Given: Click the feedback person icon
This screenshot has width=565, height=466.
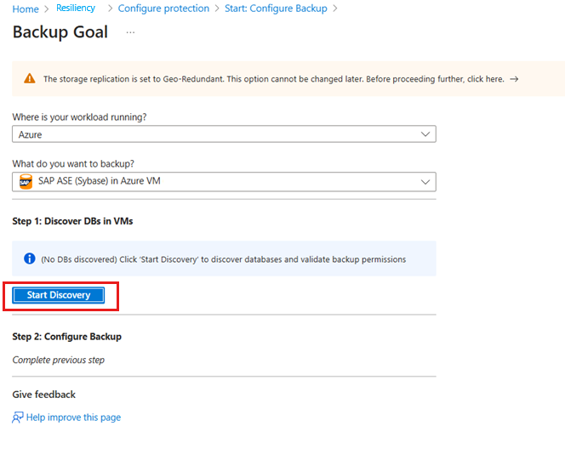Looking at the screenshot, I should coord(18,418).
